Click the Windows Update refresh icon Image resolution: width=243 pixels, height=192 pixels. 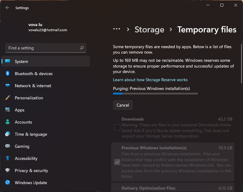[x=8, y=182]
